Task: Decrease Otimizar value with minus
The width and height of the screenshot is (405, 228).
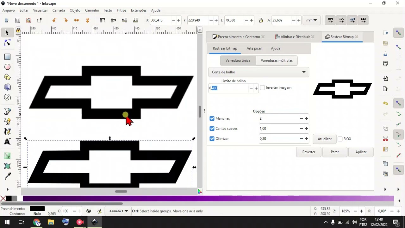Action: point(301,139)
